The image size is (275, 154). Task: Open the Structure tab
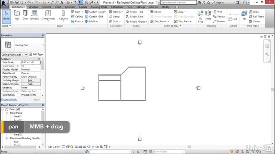pyautogui.click(x=34, y=7)
